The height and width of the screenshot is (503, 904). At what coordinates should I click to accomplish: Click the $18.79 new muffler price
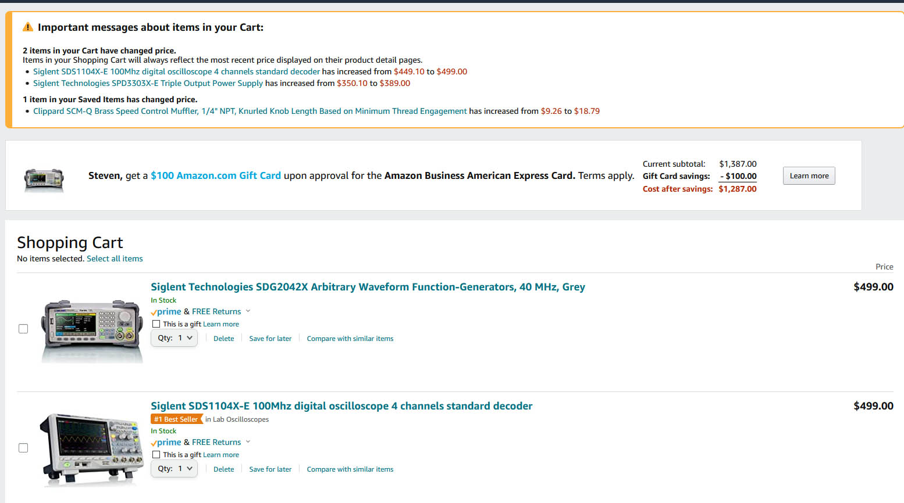pyautogui.click(x=586, y=111)
